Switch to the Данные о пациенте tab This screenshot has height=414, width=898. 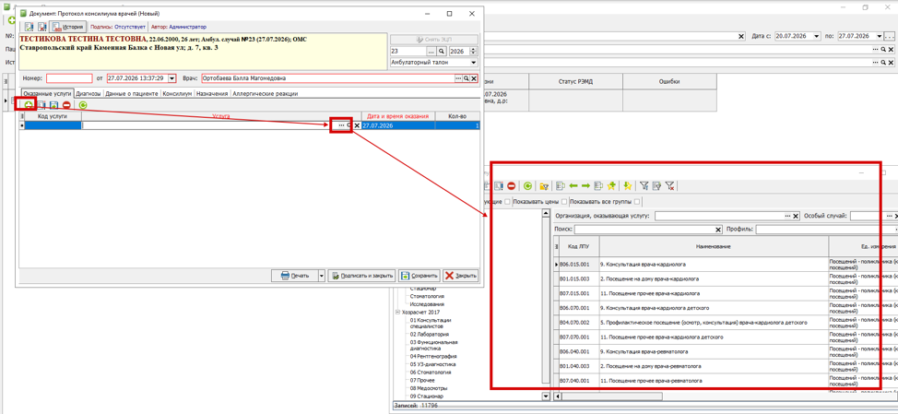(131, 93)
